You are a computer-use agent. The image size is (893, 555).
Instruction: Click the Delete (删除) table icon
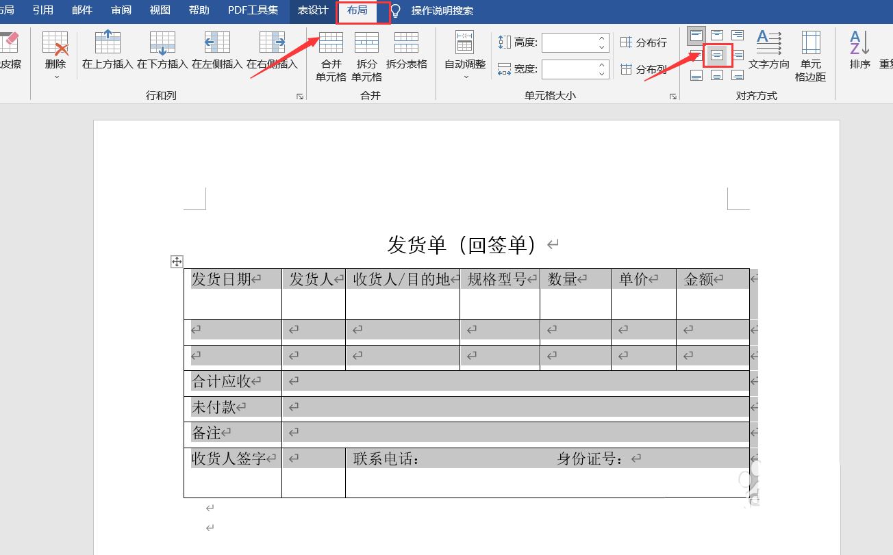[55, 42]
